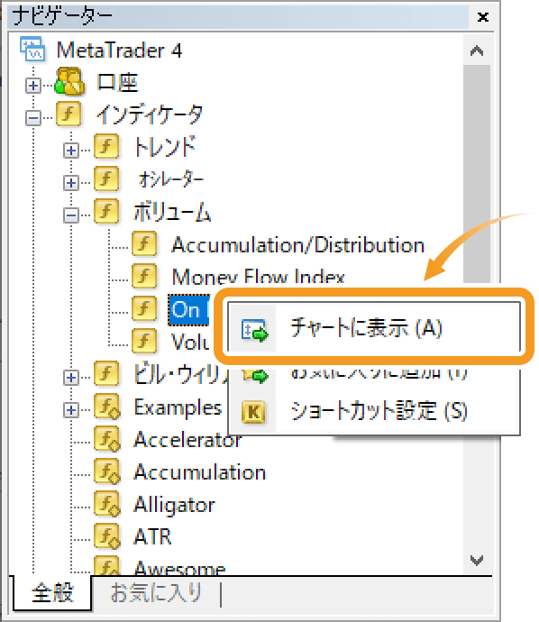Expand the トレンド node

tap(71, 151)
